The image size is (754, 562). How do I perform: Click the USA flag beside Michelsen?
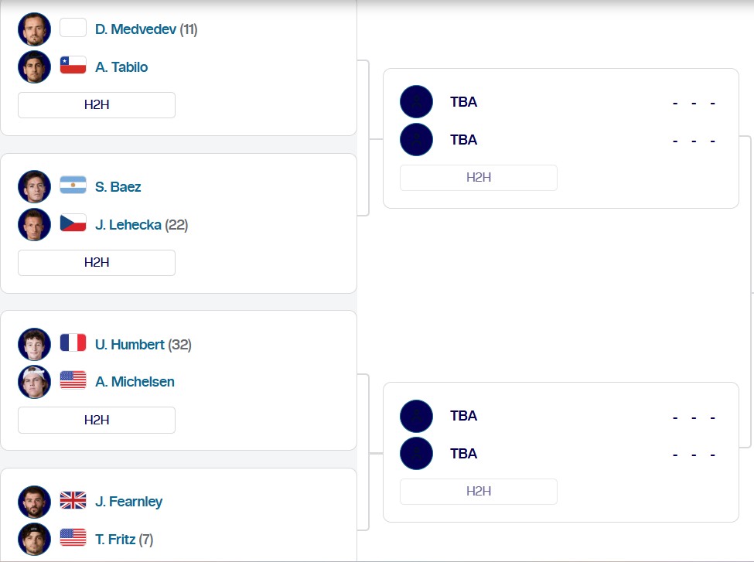click(73, 380)
